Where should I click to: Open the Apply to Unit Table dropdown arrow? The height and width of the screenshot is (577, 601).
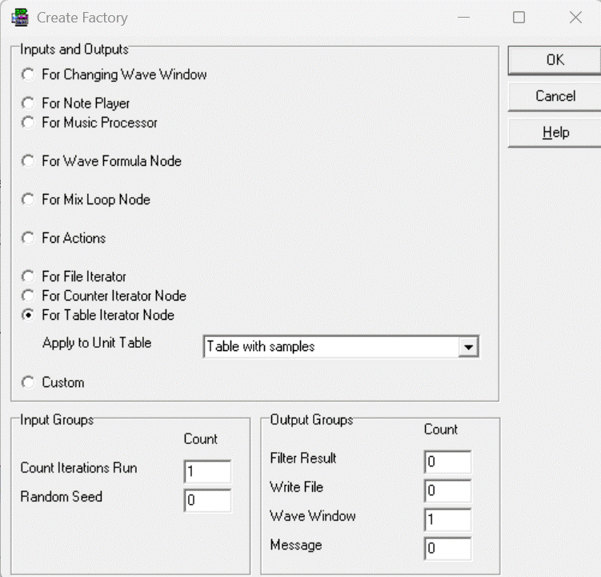(470, 347)
